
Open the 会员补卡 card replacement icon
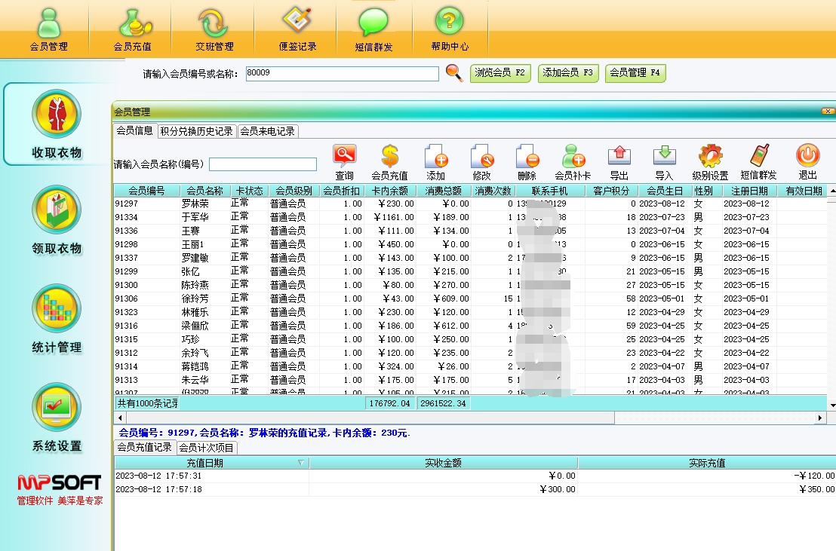573,157
